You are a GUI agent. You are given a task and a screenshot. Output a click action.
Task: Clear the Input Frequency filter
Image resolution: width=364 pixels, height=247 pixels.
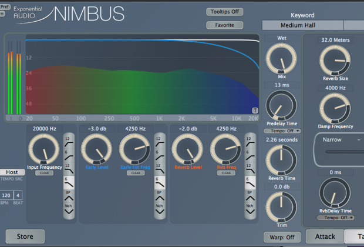(x=44, y=173)
